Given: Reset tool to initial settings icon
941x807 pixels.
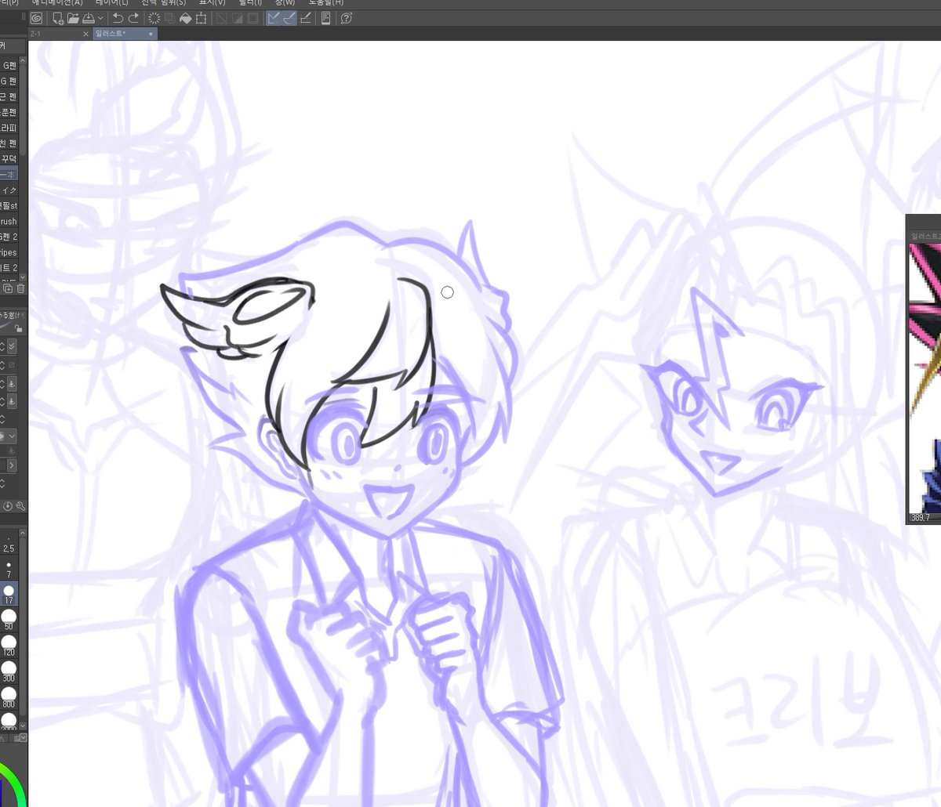Looking at the screenshot, I should (8, 507).
